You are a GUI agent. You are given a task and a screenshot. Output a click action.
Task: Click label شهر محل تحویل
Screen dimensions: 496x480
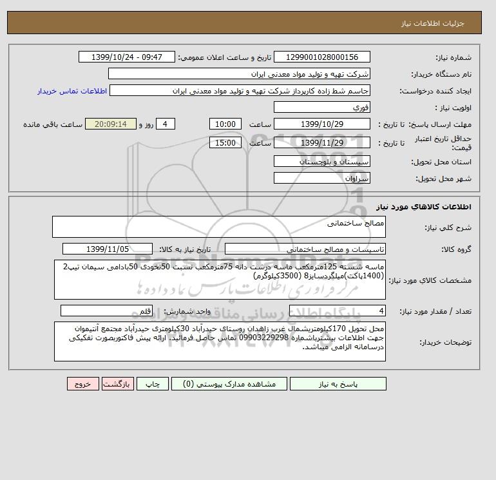point(443,178)
